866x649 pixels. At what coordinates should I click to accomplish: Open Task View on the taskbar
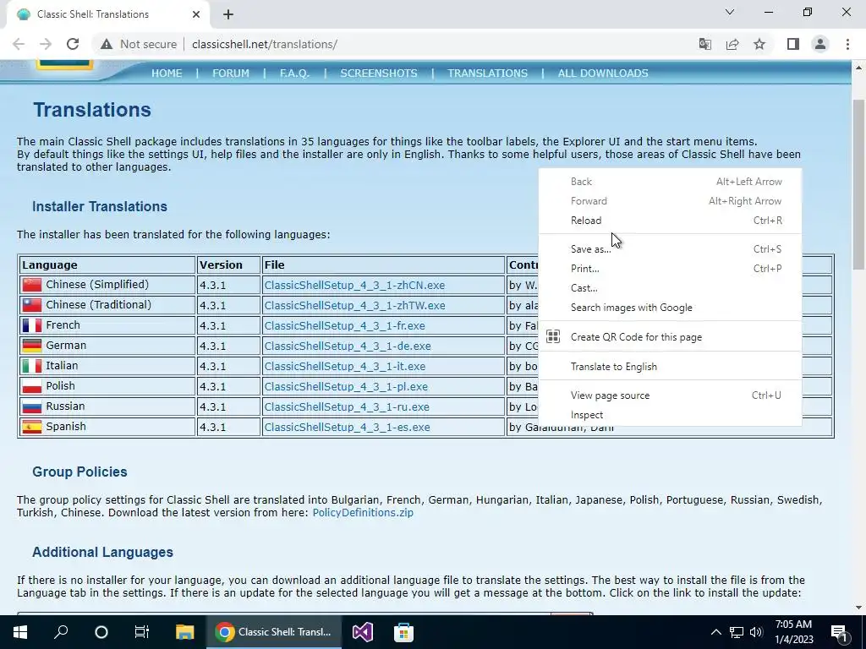point(142,632)
